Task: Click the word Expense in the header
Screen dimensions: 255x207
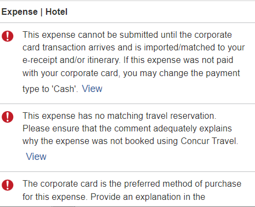Action: (x=20, y=12)
